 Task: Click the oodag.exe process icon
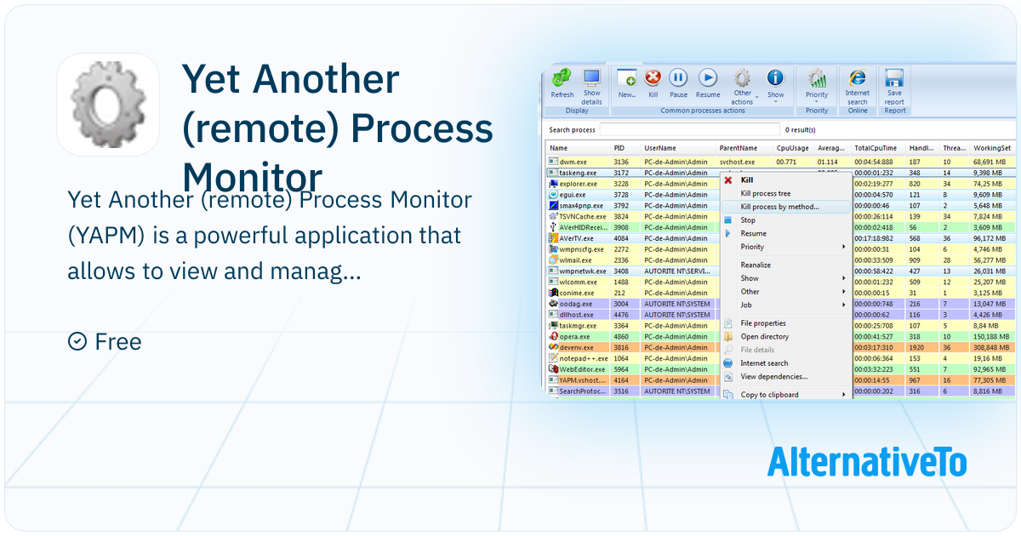click(553, 304)
